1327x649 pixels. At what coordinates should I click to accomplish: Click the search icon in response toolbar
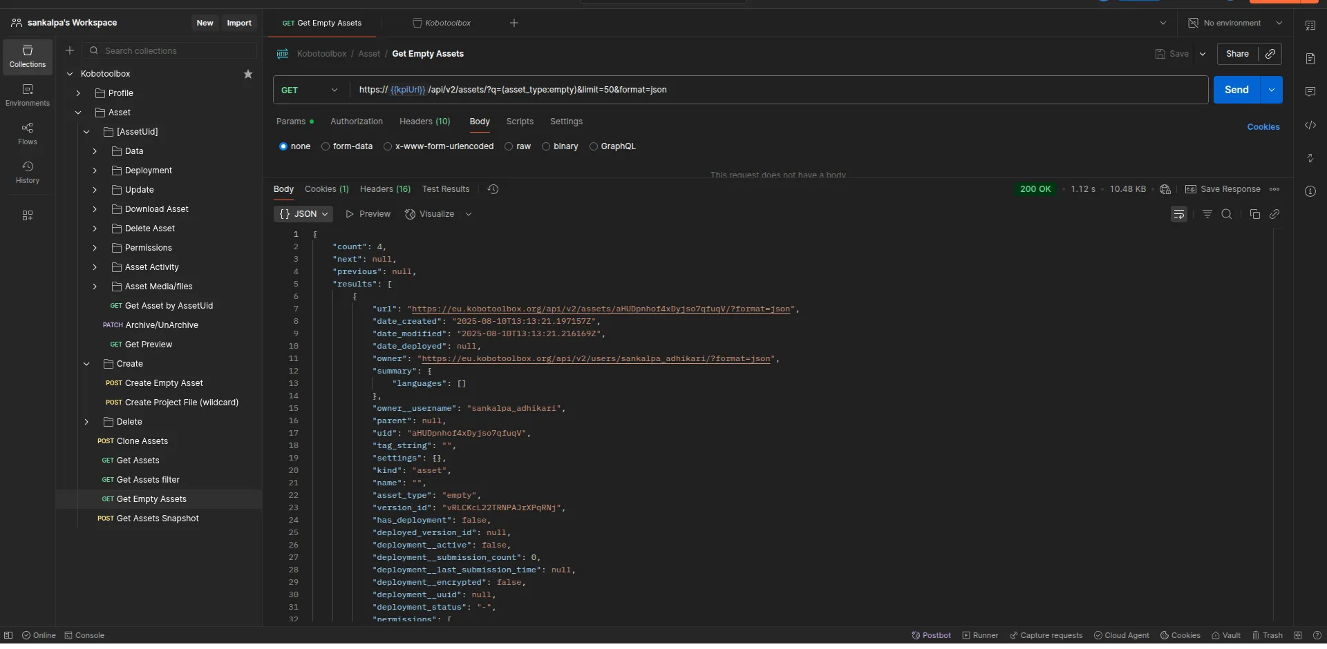1227,214
